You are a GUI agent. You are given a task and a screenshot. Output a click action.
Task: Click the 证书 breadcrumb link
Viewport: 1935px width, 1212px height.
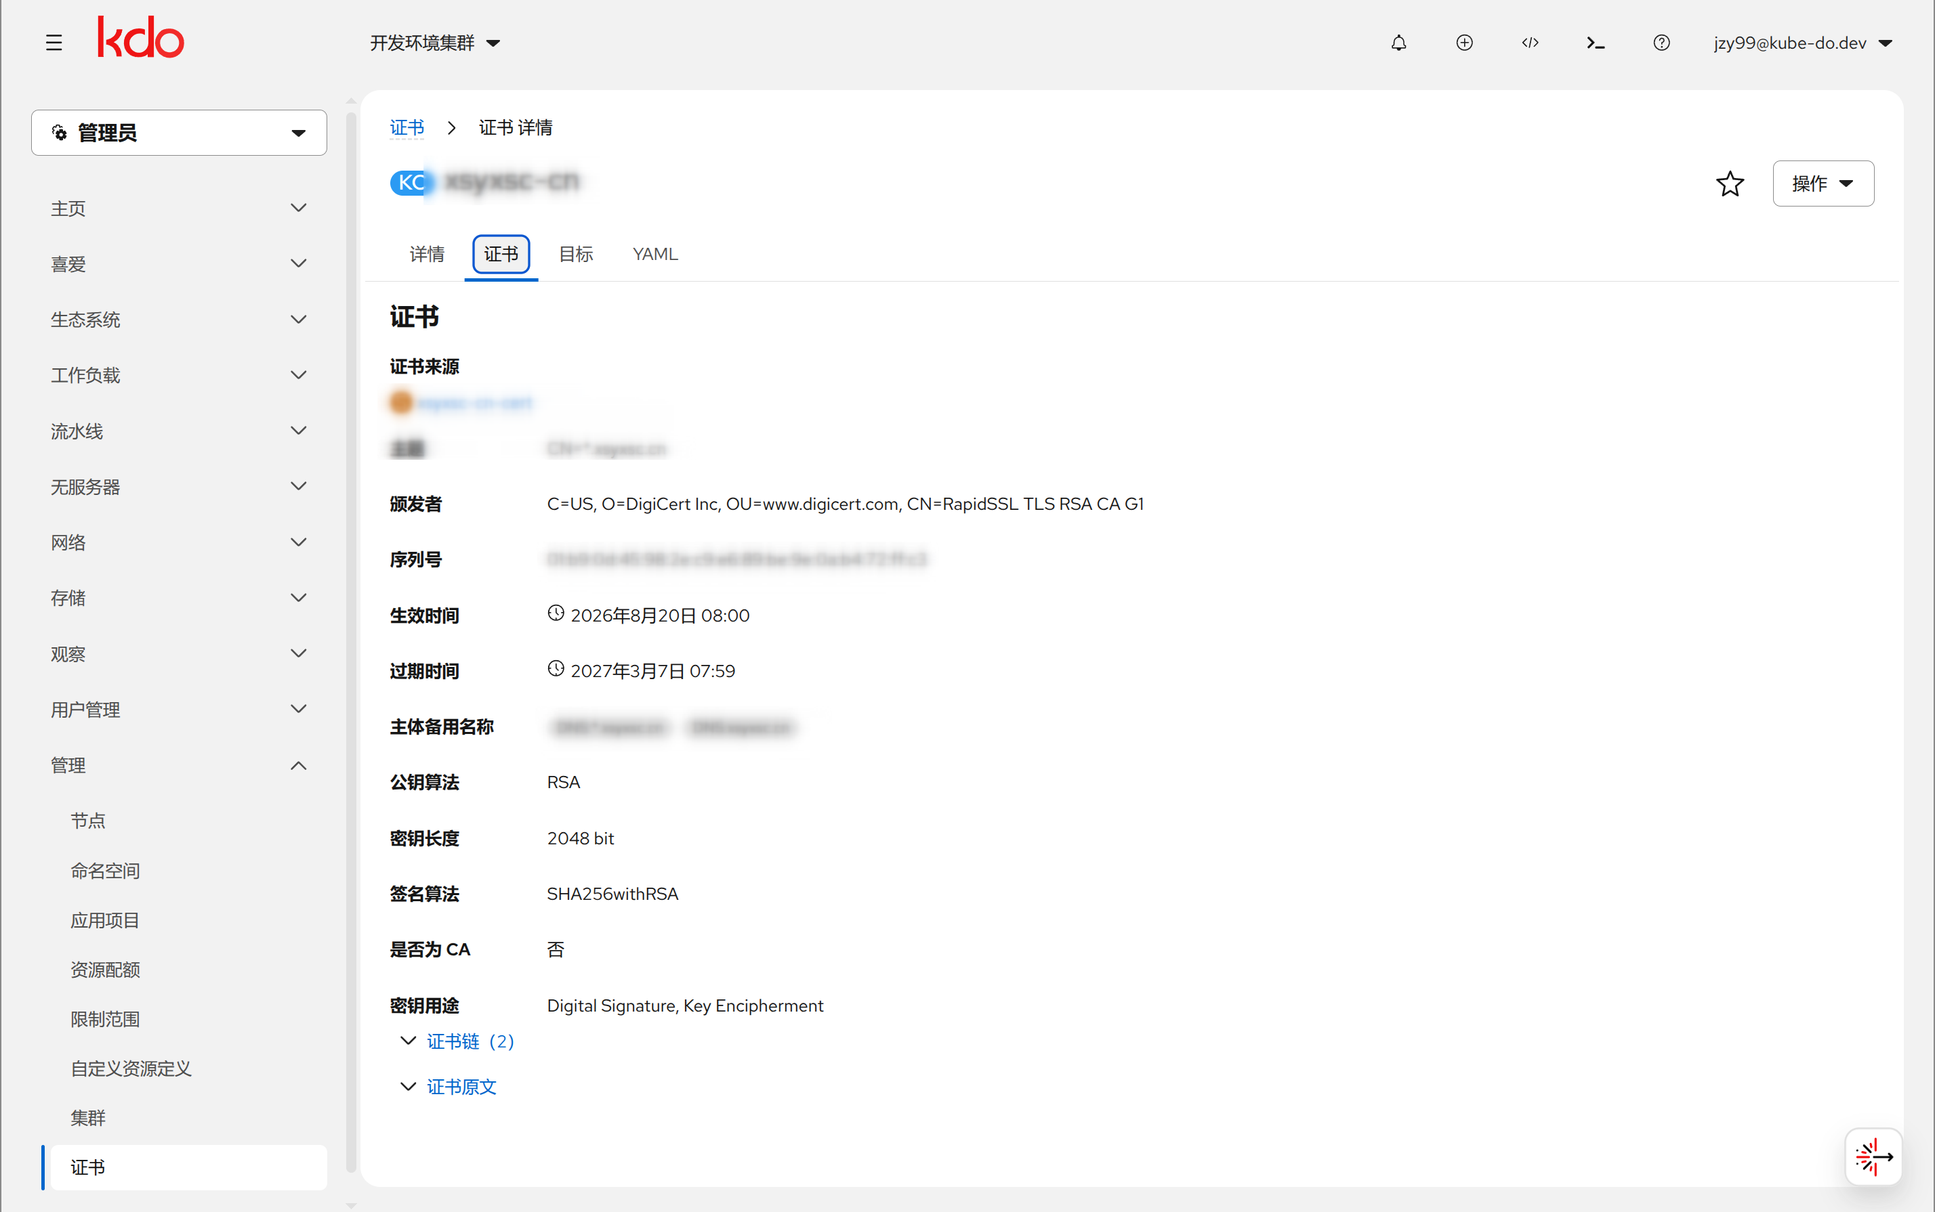coord(407,127)
